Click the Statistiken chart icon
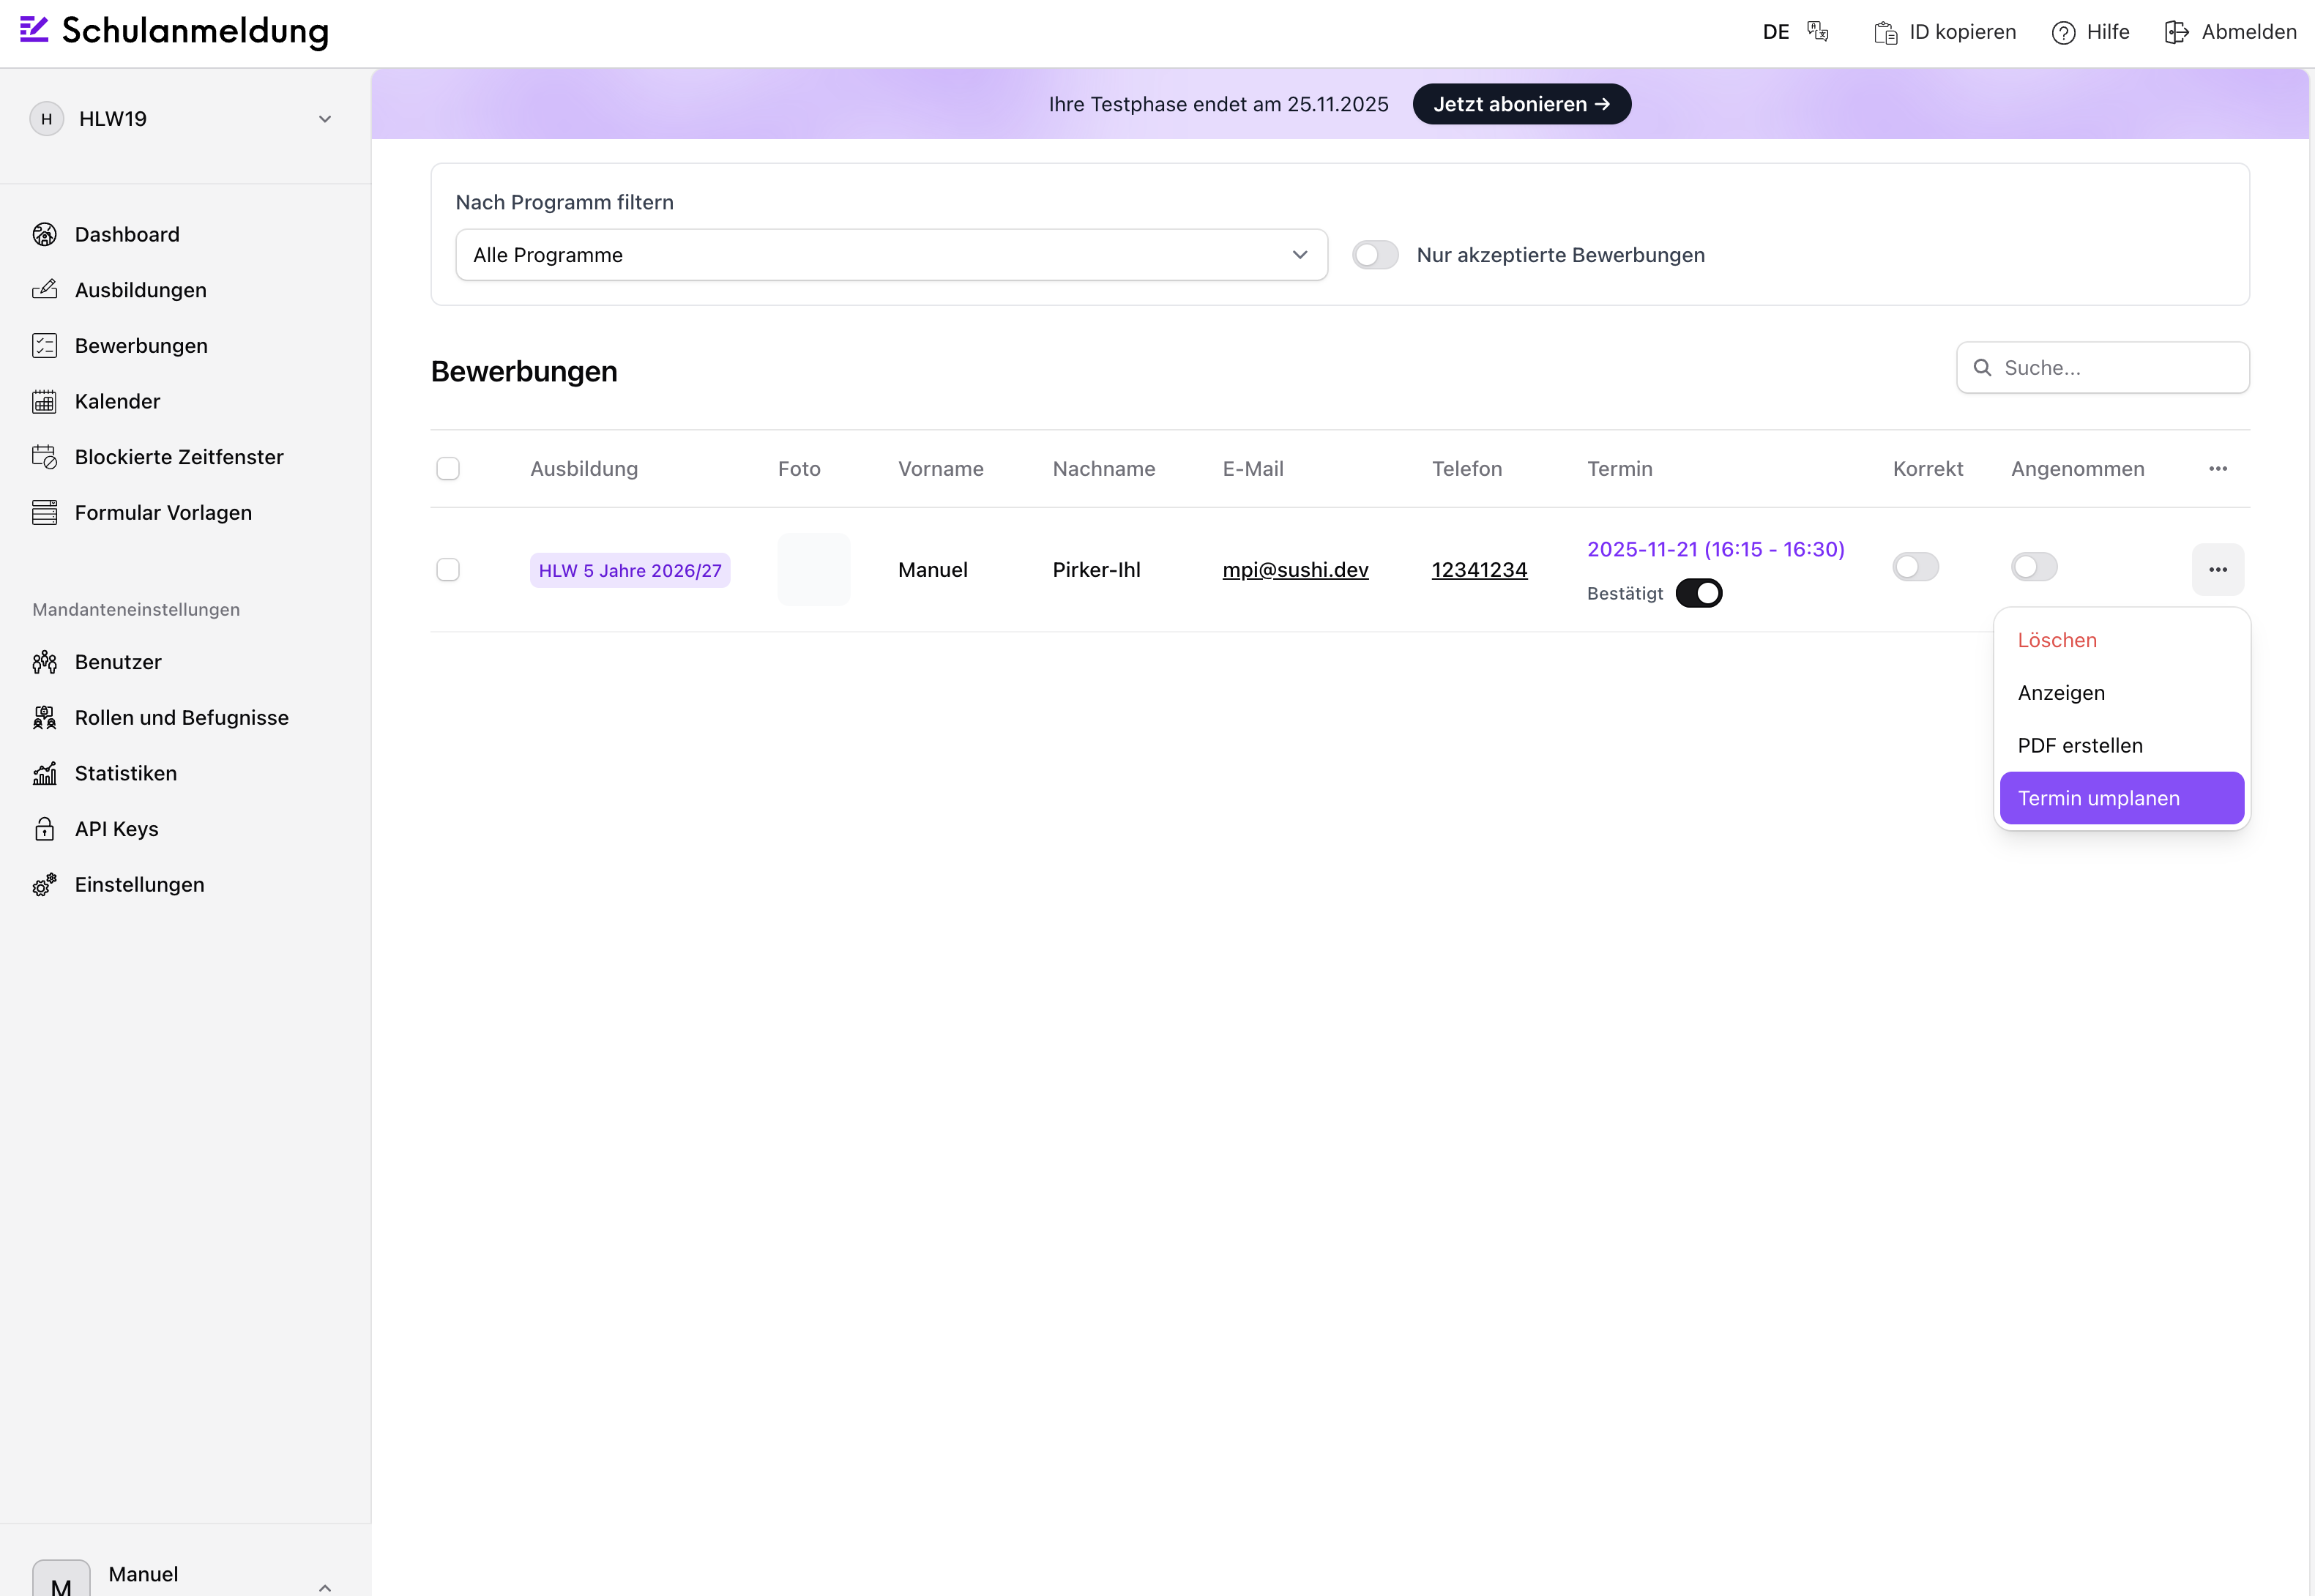2315x1596 pixels. pyautogui.click(x=44, y=773)
